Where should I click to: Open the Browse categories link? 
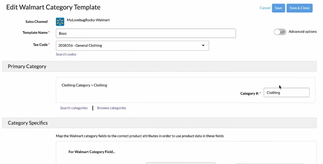(111, 108)
